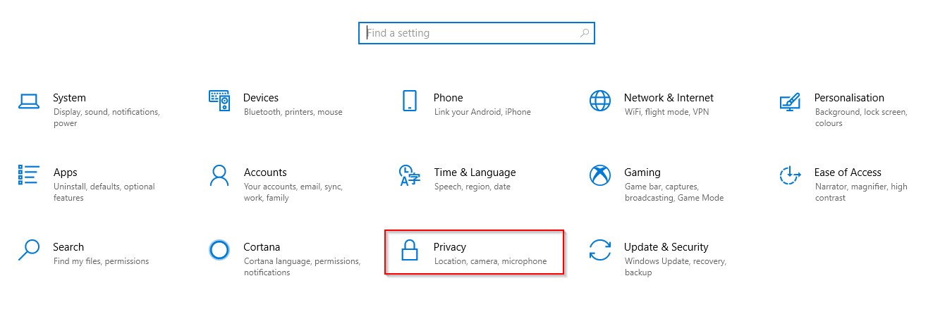Click the System laptop icon
This screenshot has width=945, height=314.
click(x=29, y=101)
